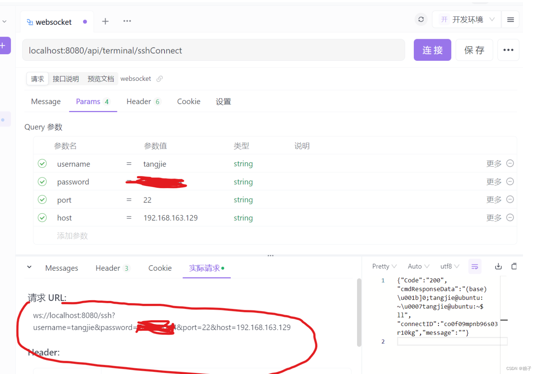The image size is (537, 374).
Task: Copy link icon next to websocket label
Action: pyautogui.click(x=159, y=79)
